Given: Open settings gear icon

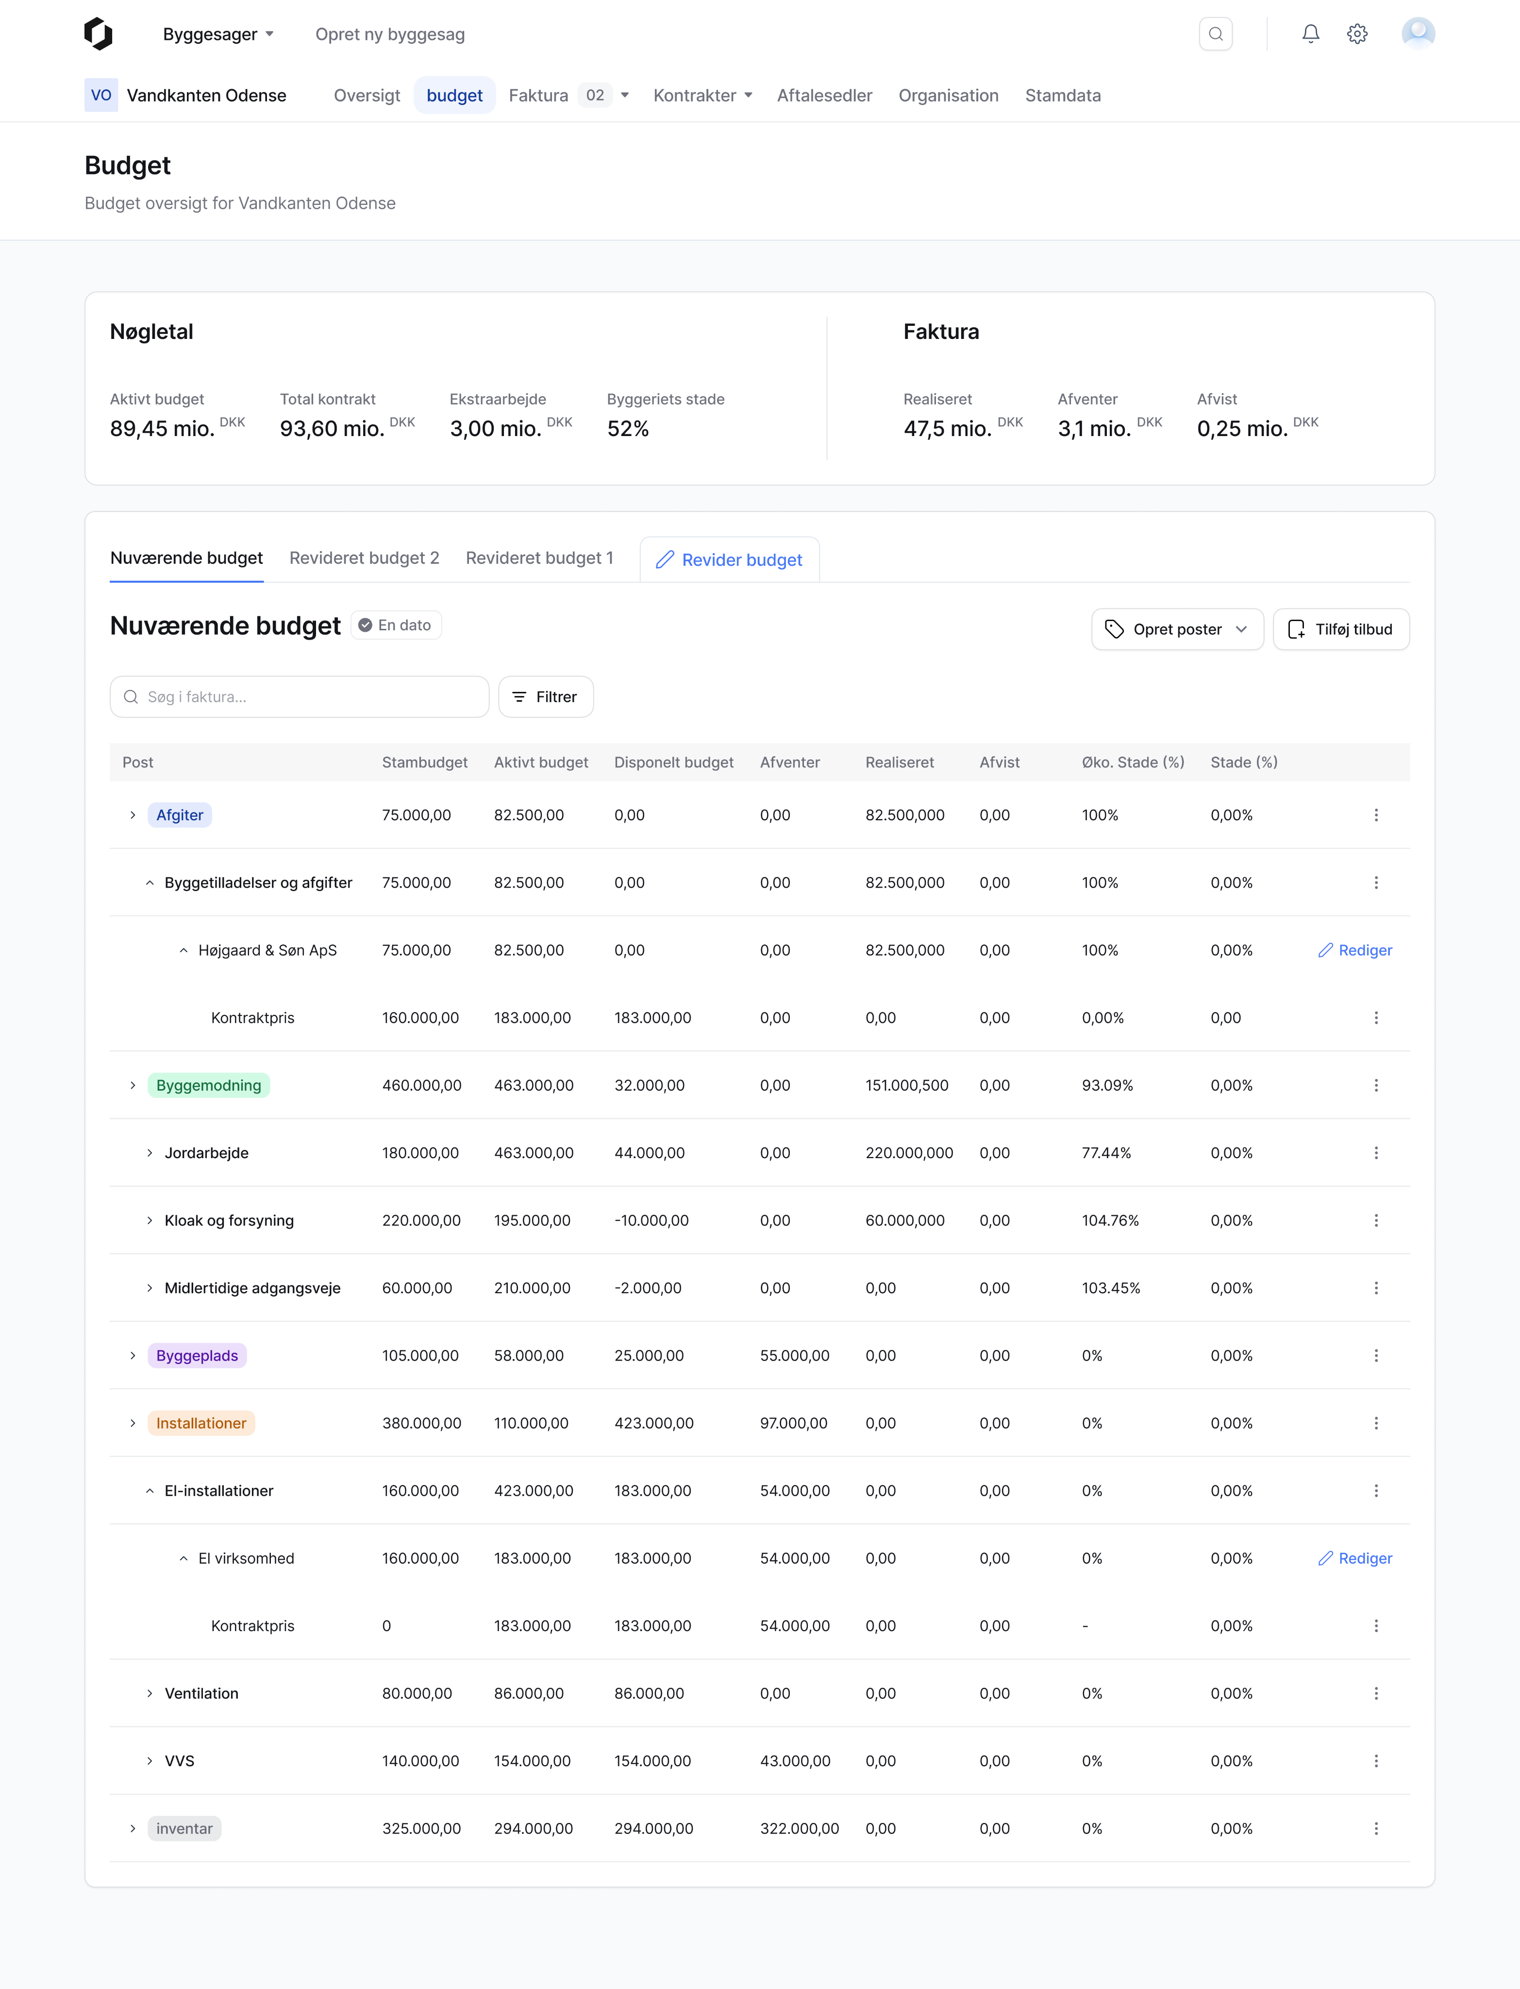Looking at the screenshot, I should click(1356, 34).
